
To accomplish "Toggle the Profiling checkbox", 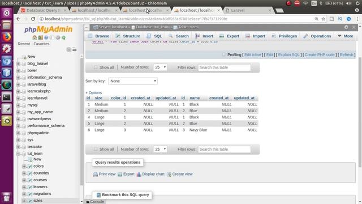I will 223,54.
